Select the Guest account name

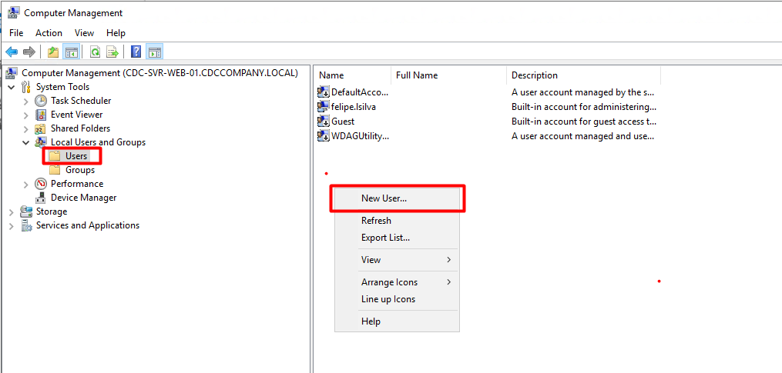(x=343, y=121)
